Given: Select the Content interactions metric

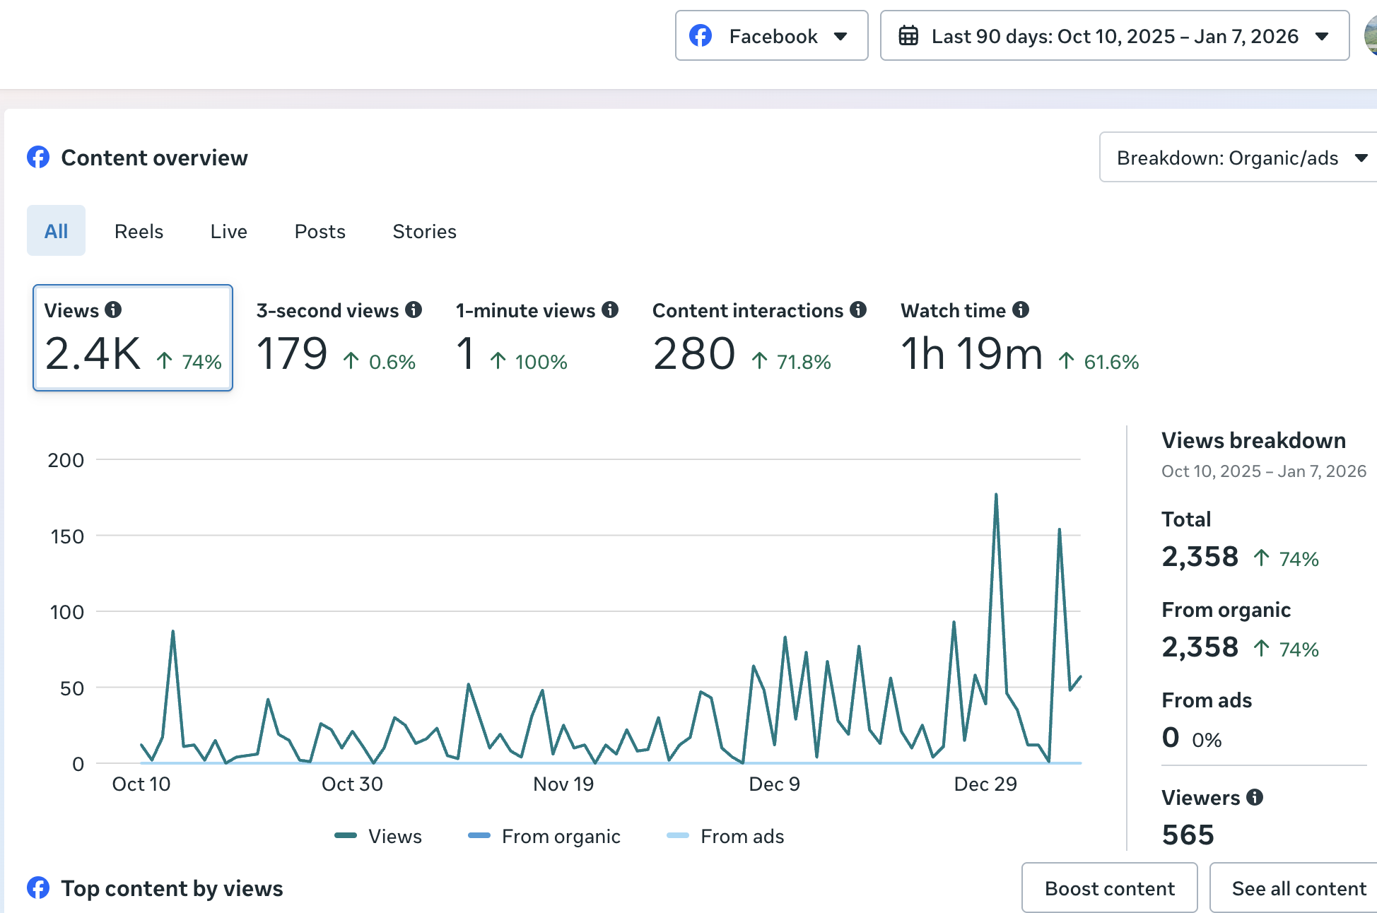Looking at the screenshot, I should 758,338.
